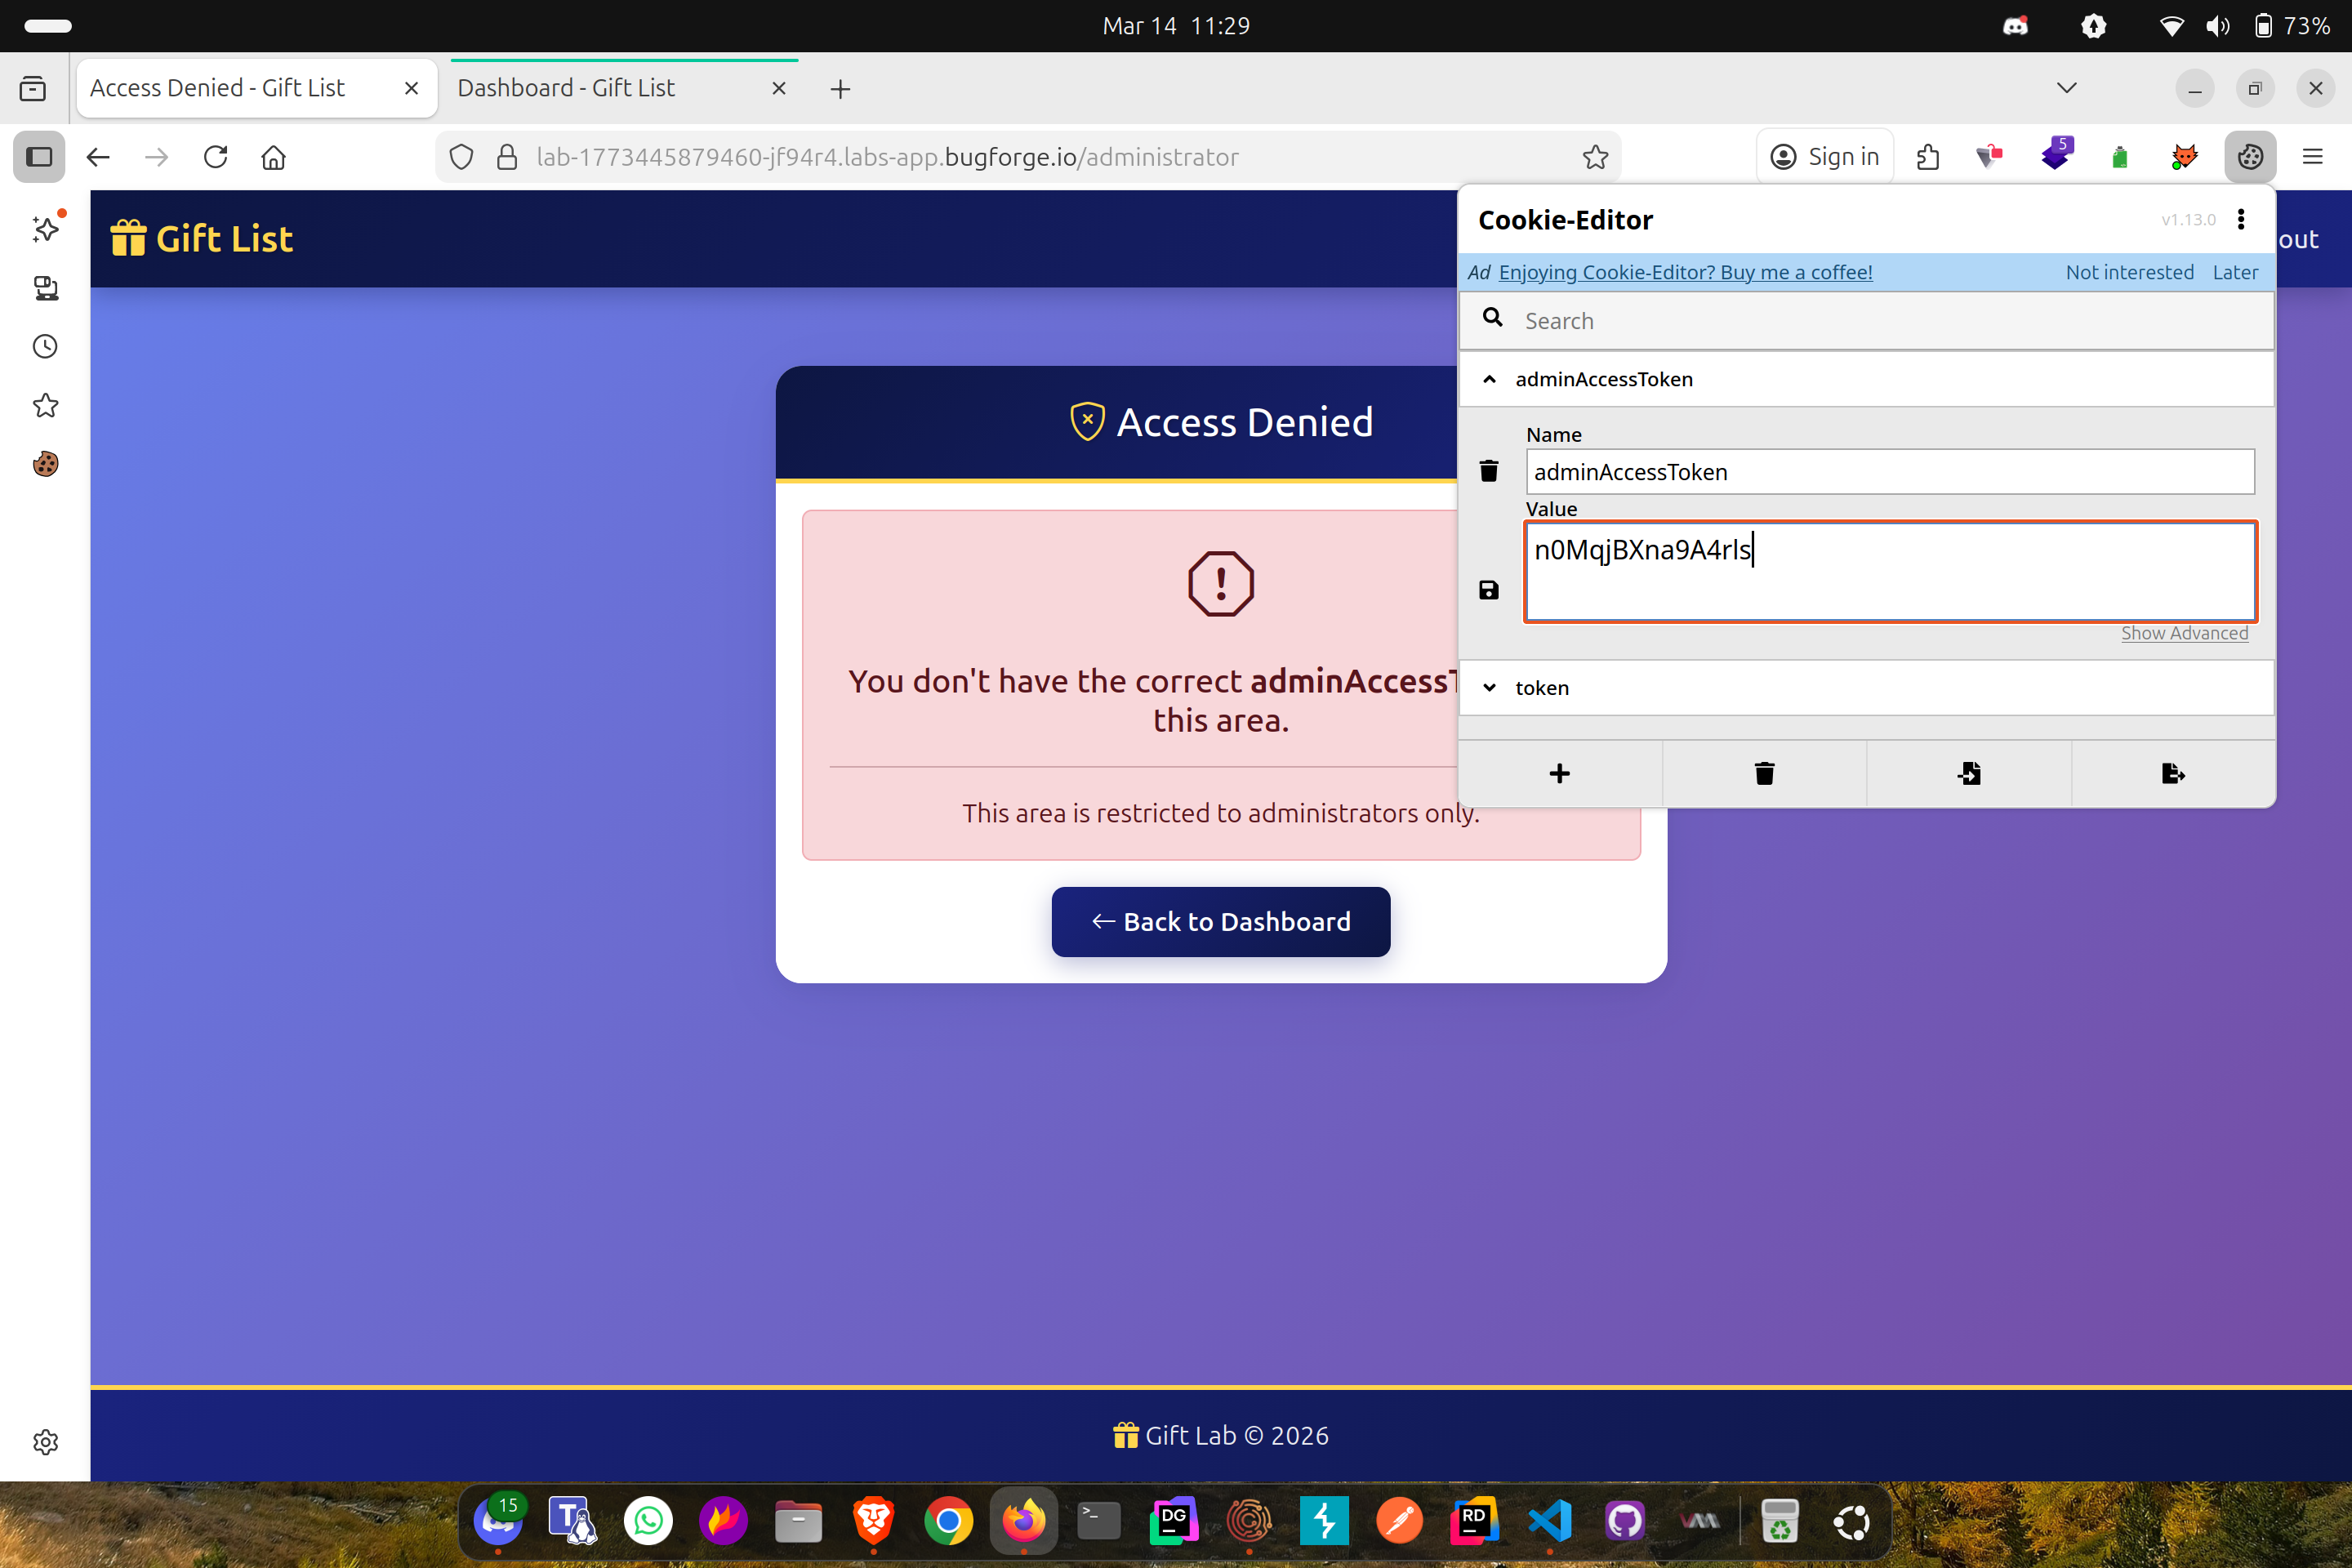Save the edited adminAccessToken cookie
Screen dimensions: 2352x1568
point(1489,590)
